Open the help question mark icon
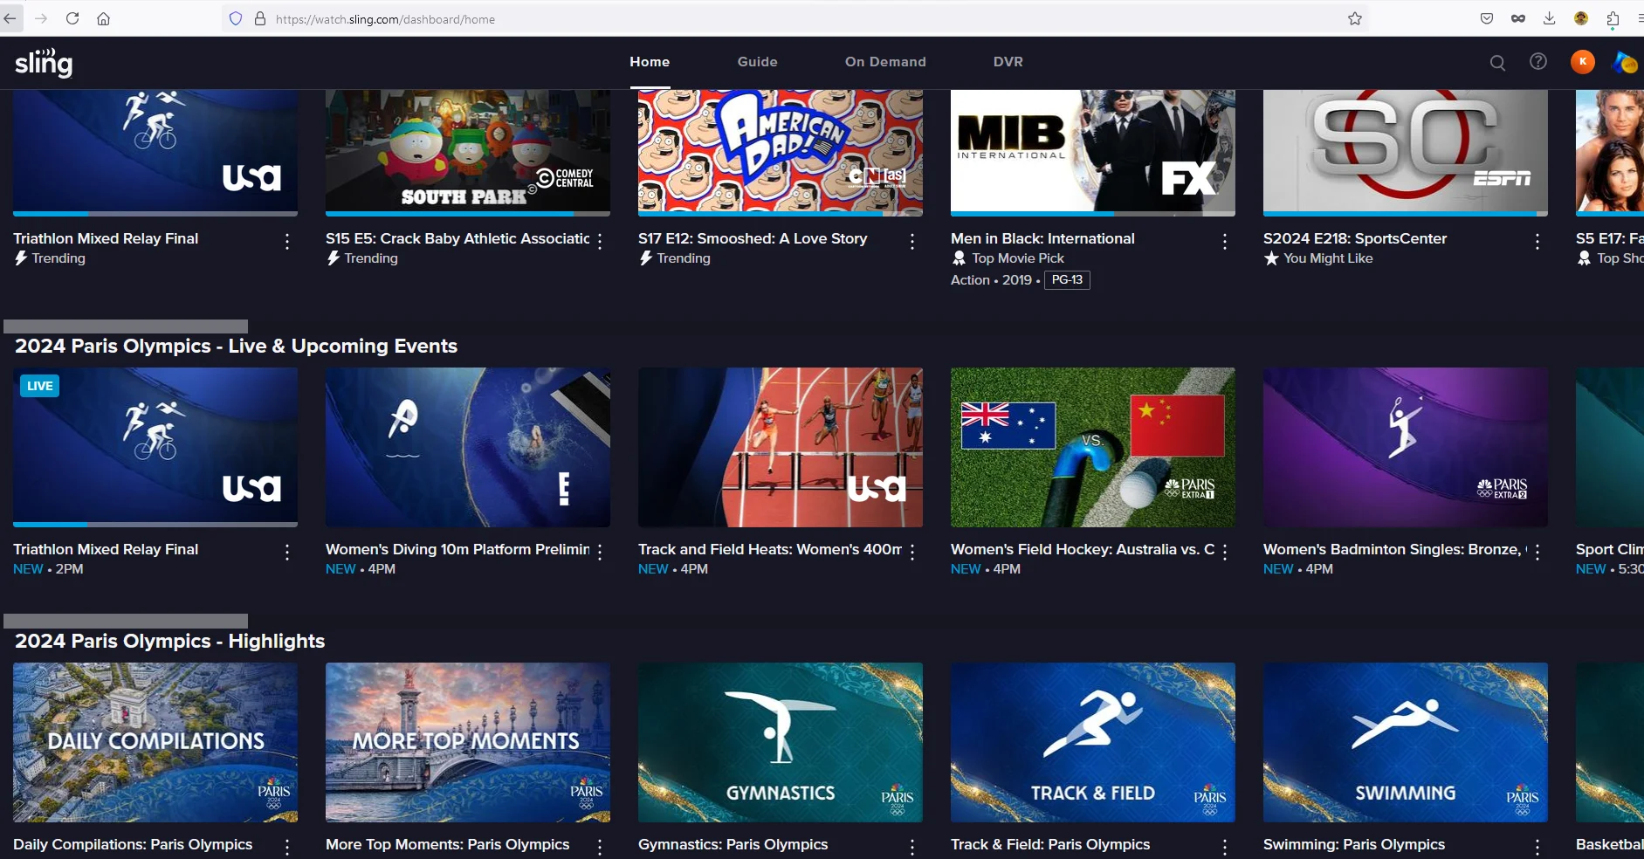Viewport: 1644px width, 859px height. [x=1538, y=62]
